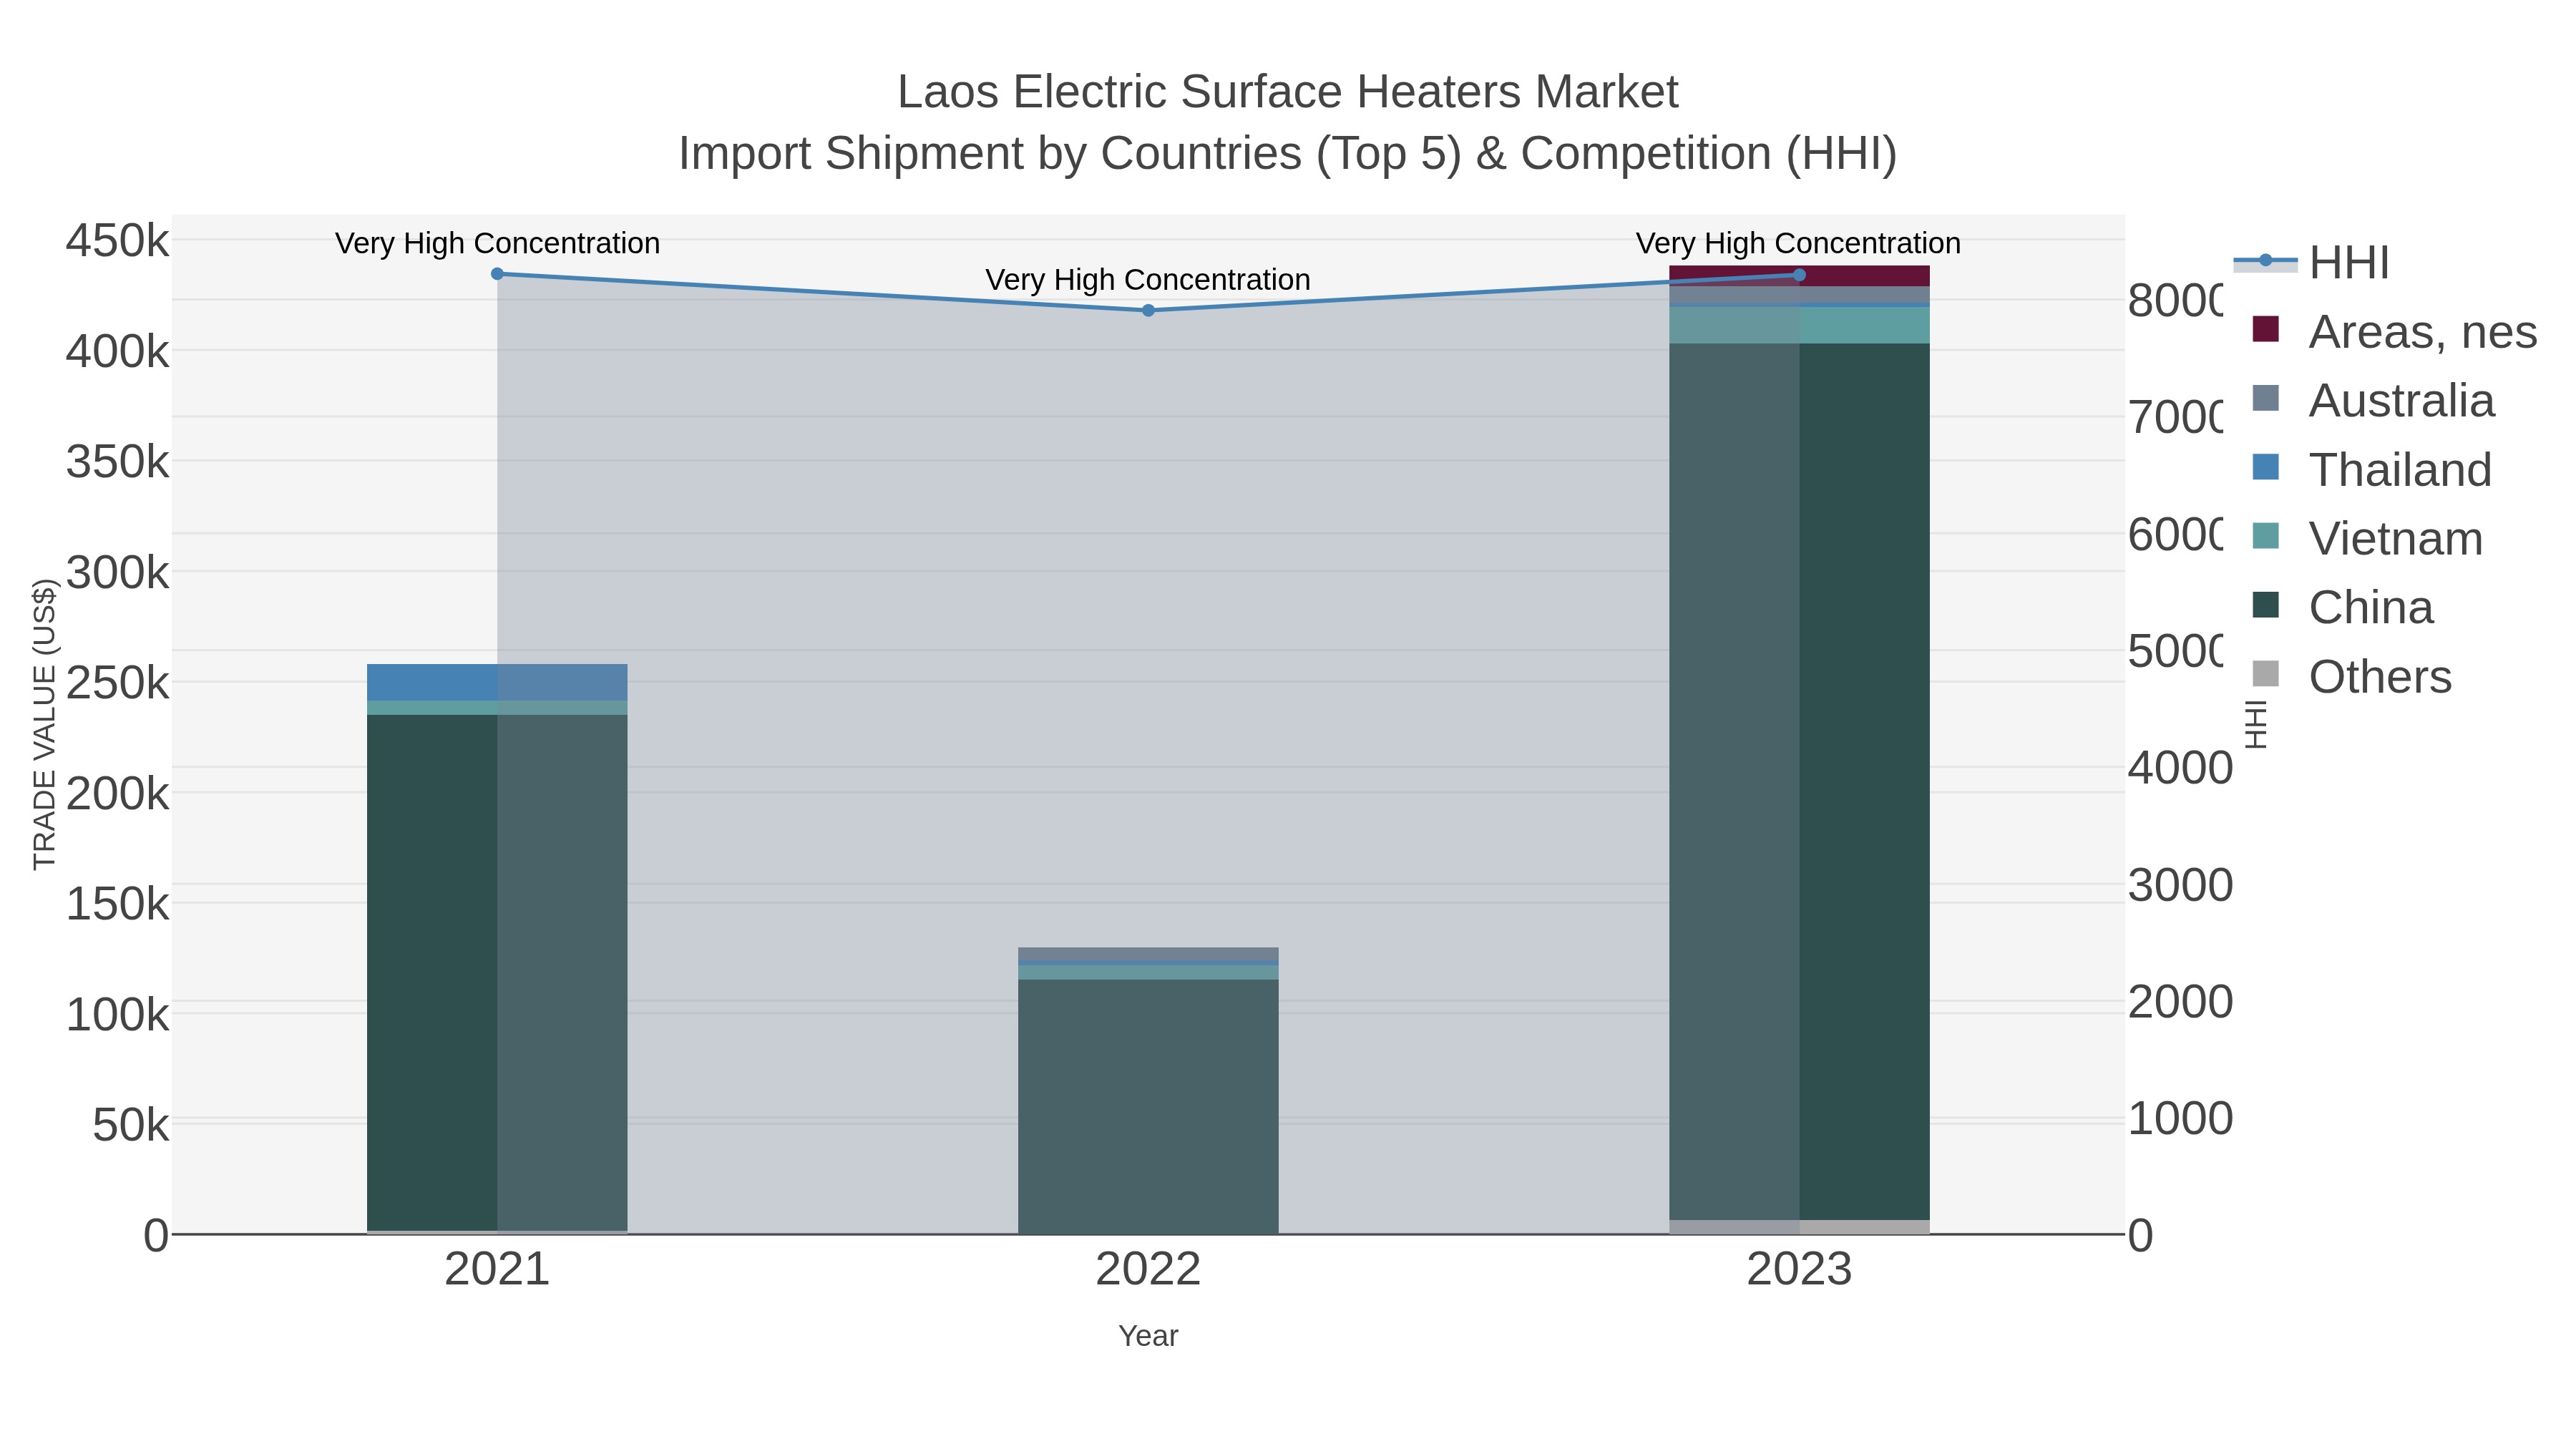Click the 450k y-axis tick label
Image resolution: width=2576 pixels, height=1449 pixels.
117,241
